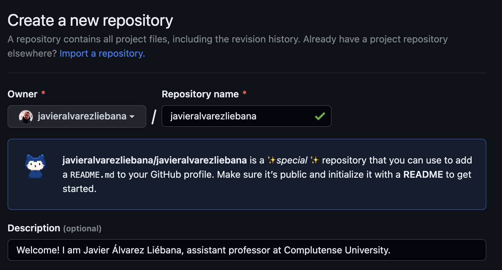The height and width of the screenshot is (270, 502).
Task: Click the slash separator between owner and name
Action: pyautogui.click(x=154, y=117)
